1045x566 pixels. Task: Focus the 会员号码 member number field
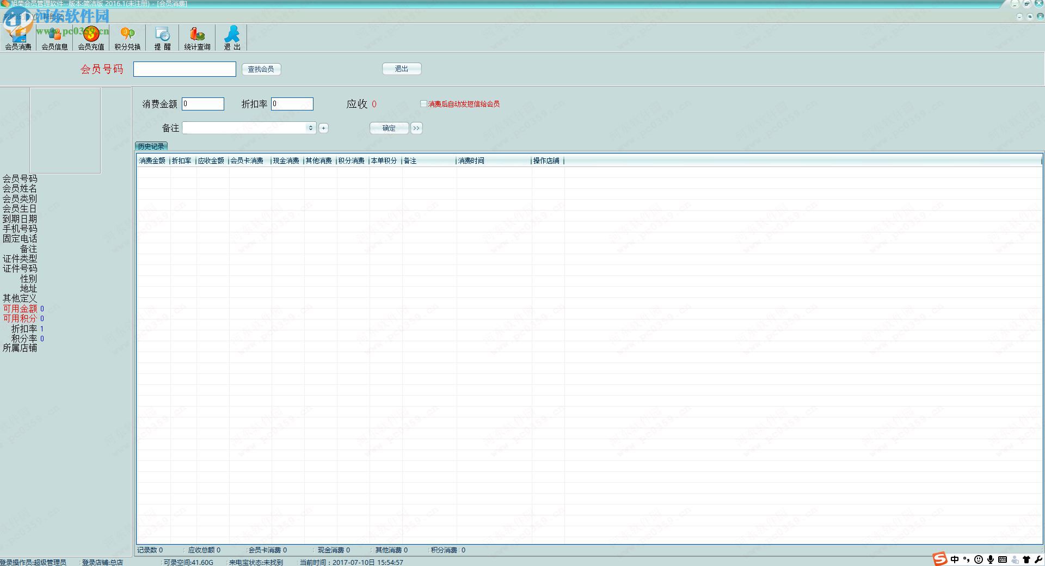coord(185,69)
